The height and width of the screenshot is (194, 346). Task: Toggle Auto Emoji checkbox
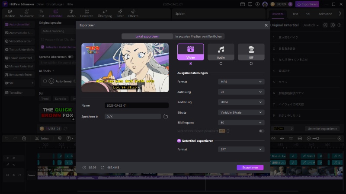[x=45, y=81]
